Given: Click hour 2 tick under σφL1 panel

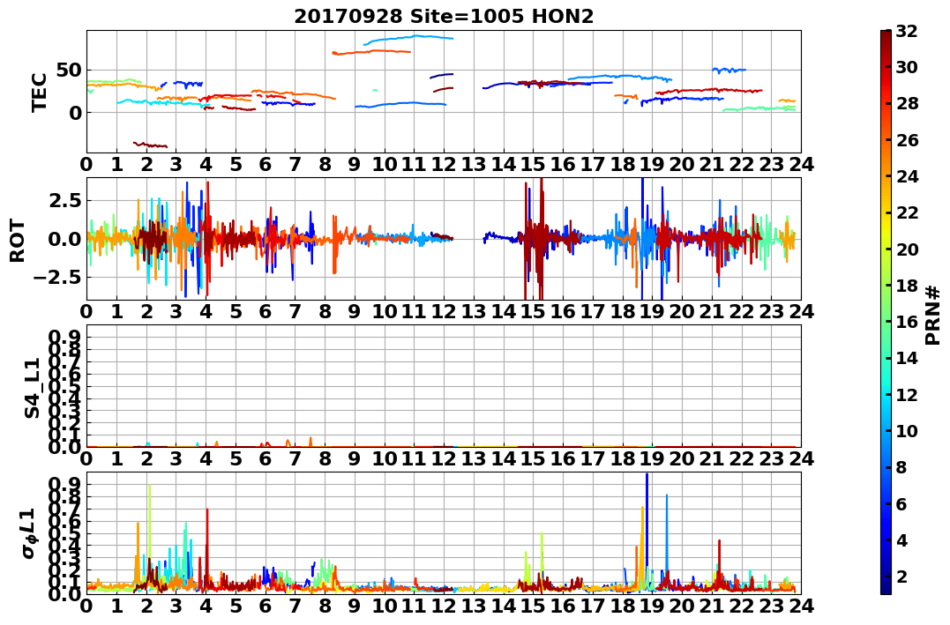Looking at the screenshot, I should [x=146, y=606].
